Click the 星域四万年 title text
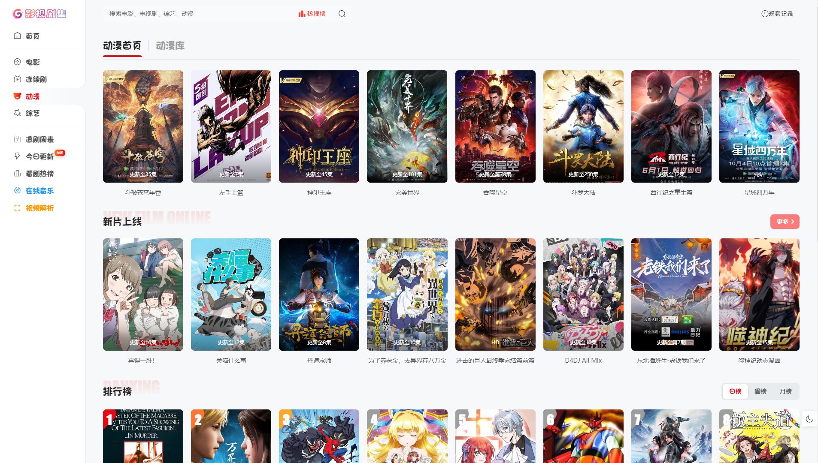This screenshot has height=463, width=818. (759, 192)
